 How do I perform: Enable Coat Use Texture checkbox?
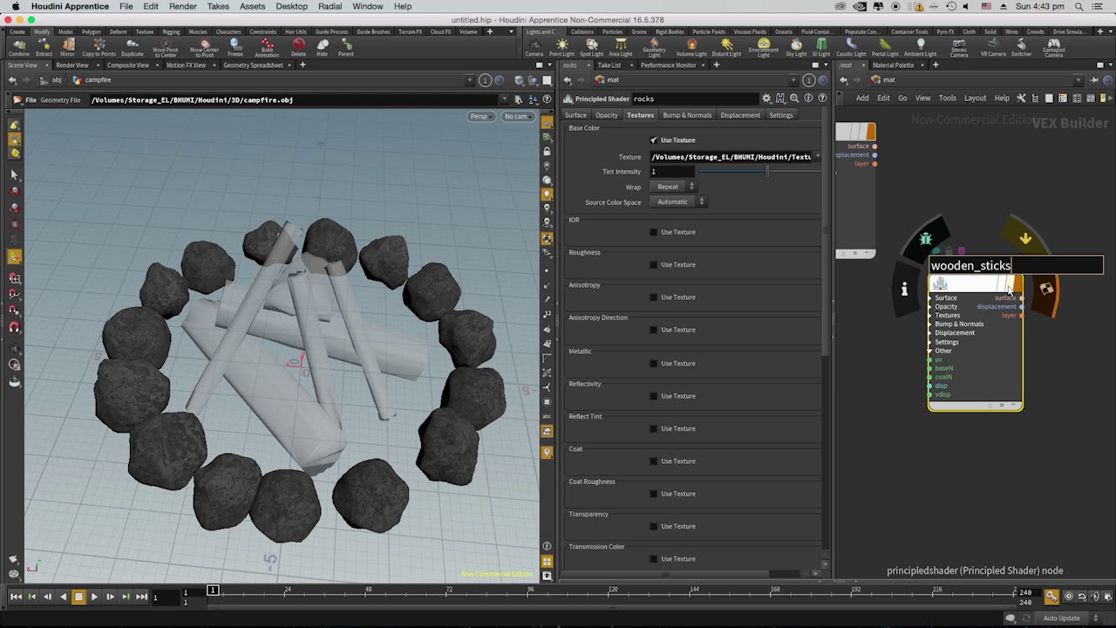[654, 461]
